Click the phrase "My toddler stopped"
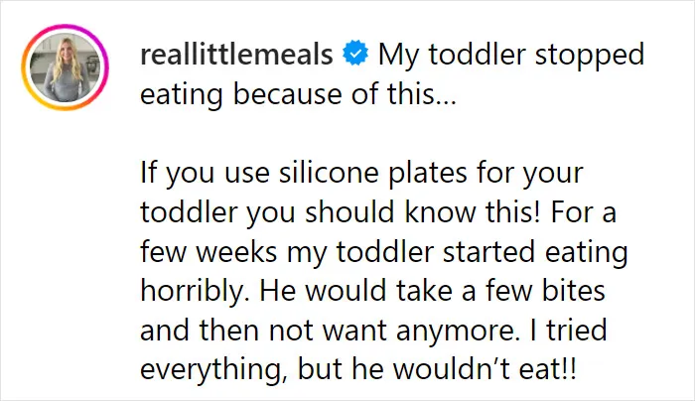The image size is (695, 401). 511,56
